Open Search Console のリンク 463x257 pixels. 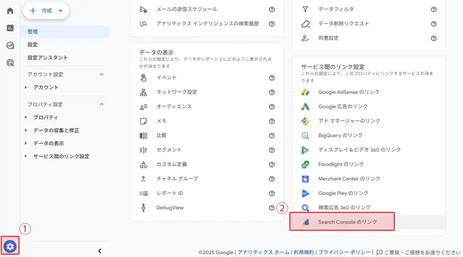pos(347,222)
